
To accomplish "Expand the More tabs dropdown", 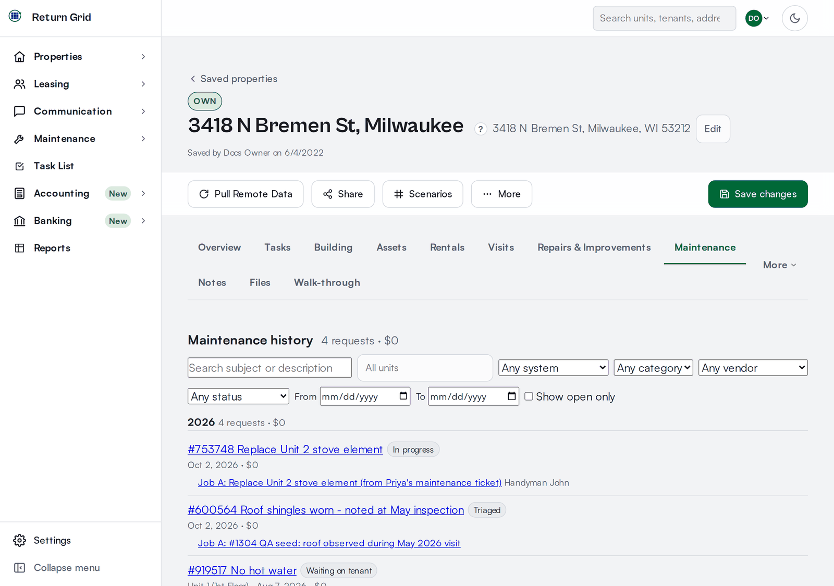I will [780, 265].
